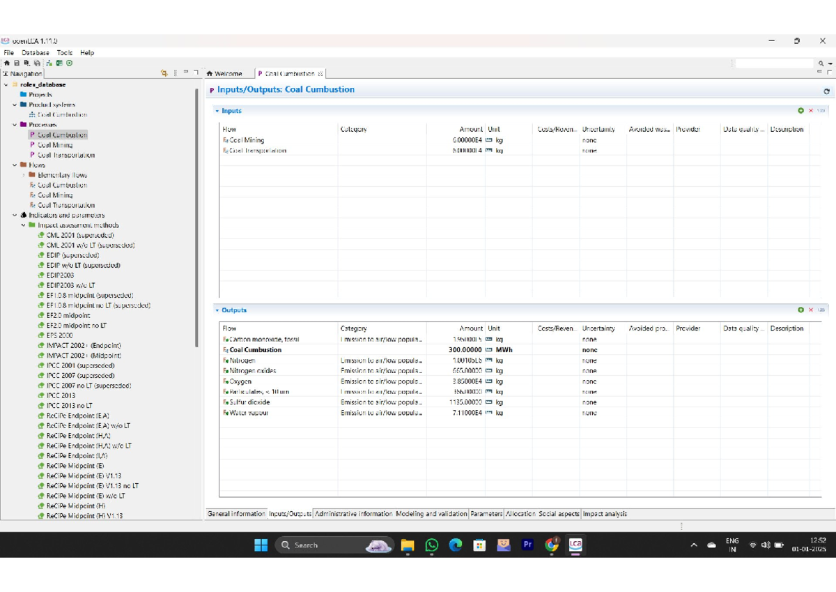Collapse the Outputs section
The image size is (836, 592).
click(217, 310)
